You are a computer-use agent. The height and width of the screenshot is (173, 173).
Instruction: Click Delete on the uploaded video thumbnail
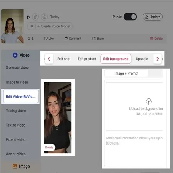point(49,147)
